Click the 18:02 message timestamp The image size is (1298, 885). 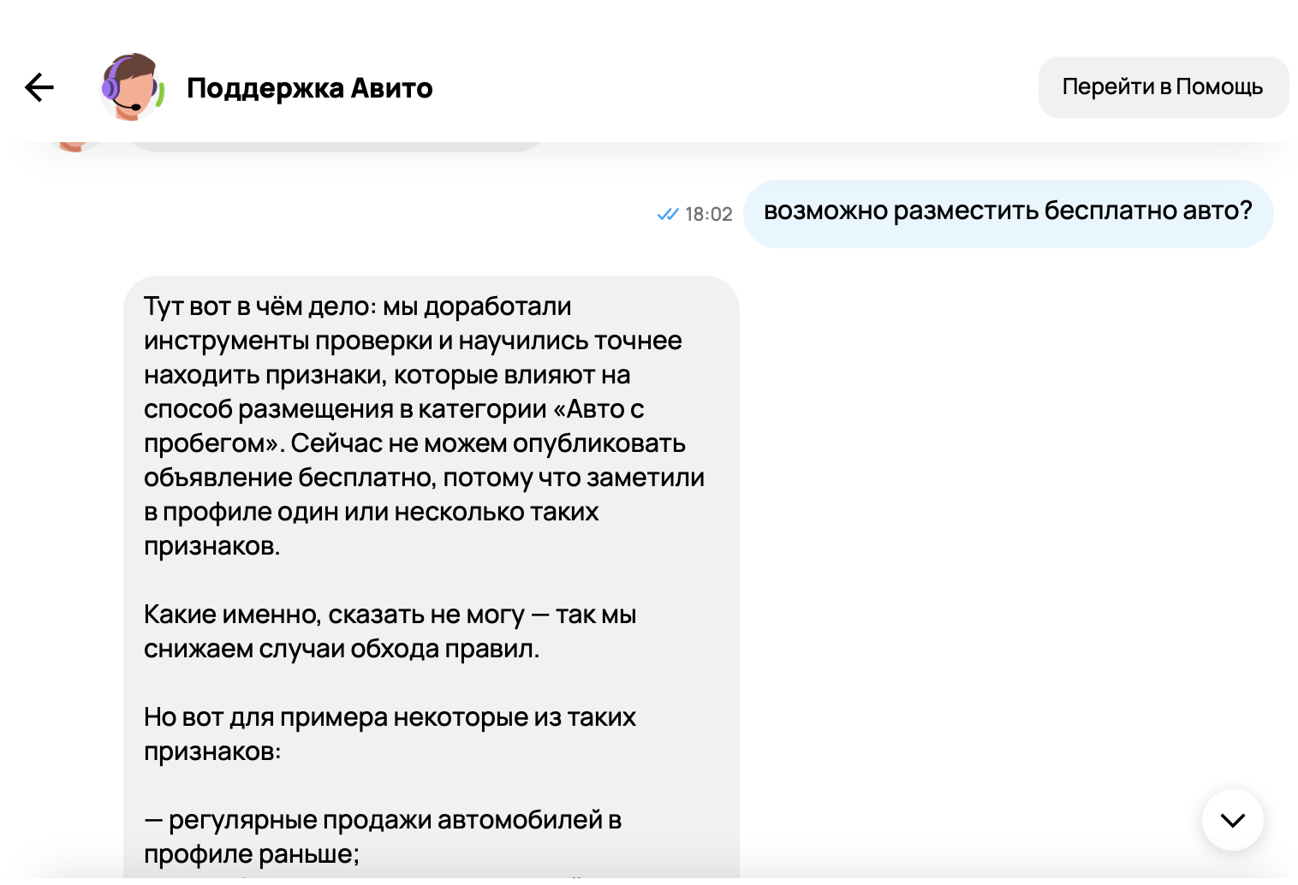(709, 214)
